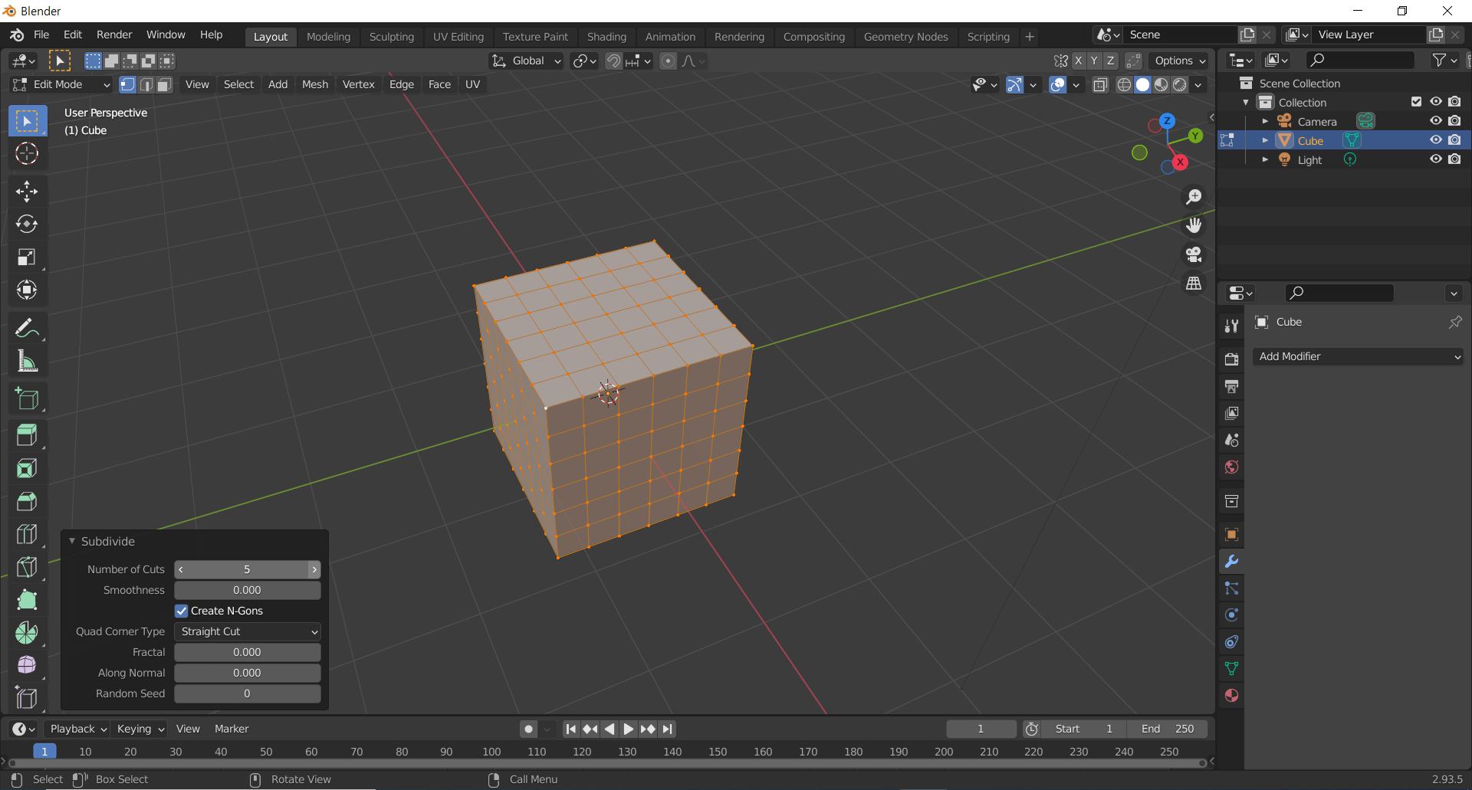The height and width of the screenshot is (790, 1472).
Task: Toggle proportional editing
Action: coord(669,61)
